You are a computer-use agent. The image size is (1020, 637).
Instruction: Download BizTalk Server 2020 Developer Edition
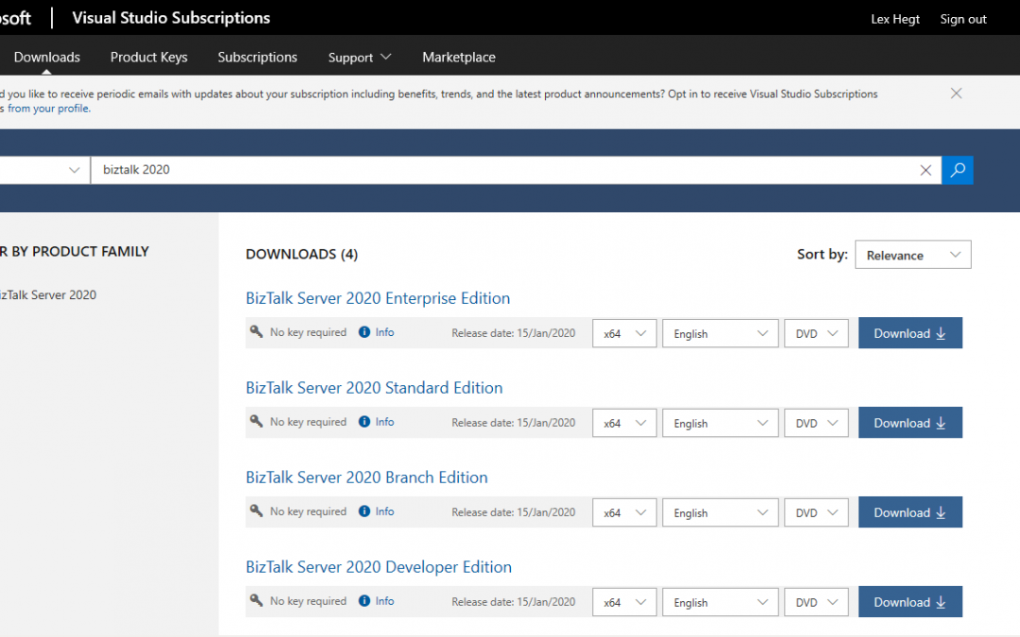click(910, 602)
